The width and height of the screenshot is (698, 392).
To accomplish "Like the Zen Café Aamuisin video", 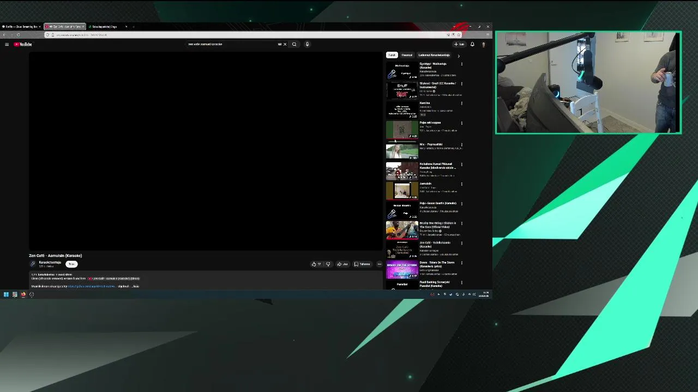I will [x=316, y=264].
